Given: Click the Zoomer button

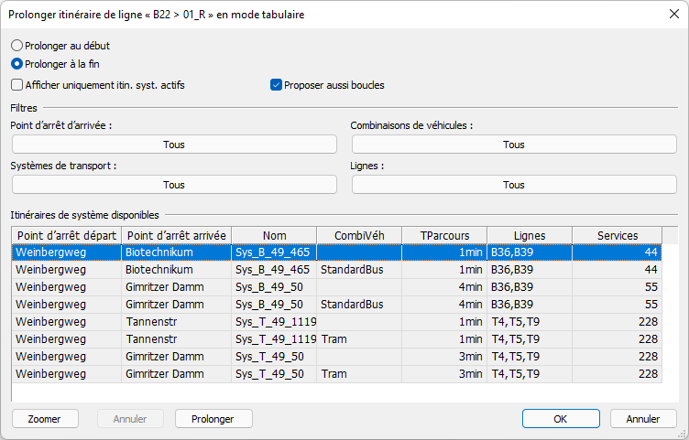Looking at the screenshot, I should (x=44, y=419).
